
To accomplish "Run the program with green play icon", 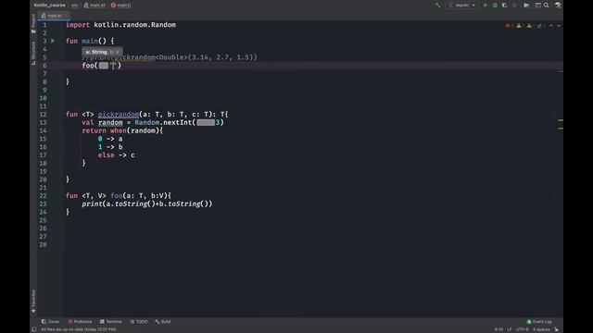I will click(x=486, y=6).
